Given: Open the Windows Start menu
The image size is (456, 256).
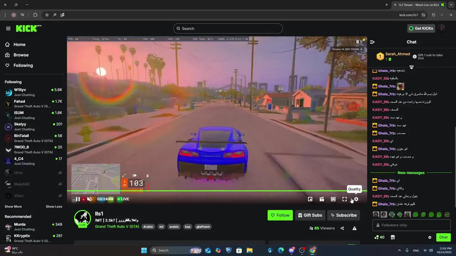Looking at the screenshot, I should click(x=144, y=250).
